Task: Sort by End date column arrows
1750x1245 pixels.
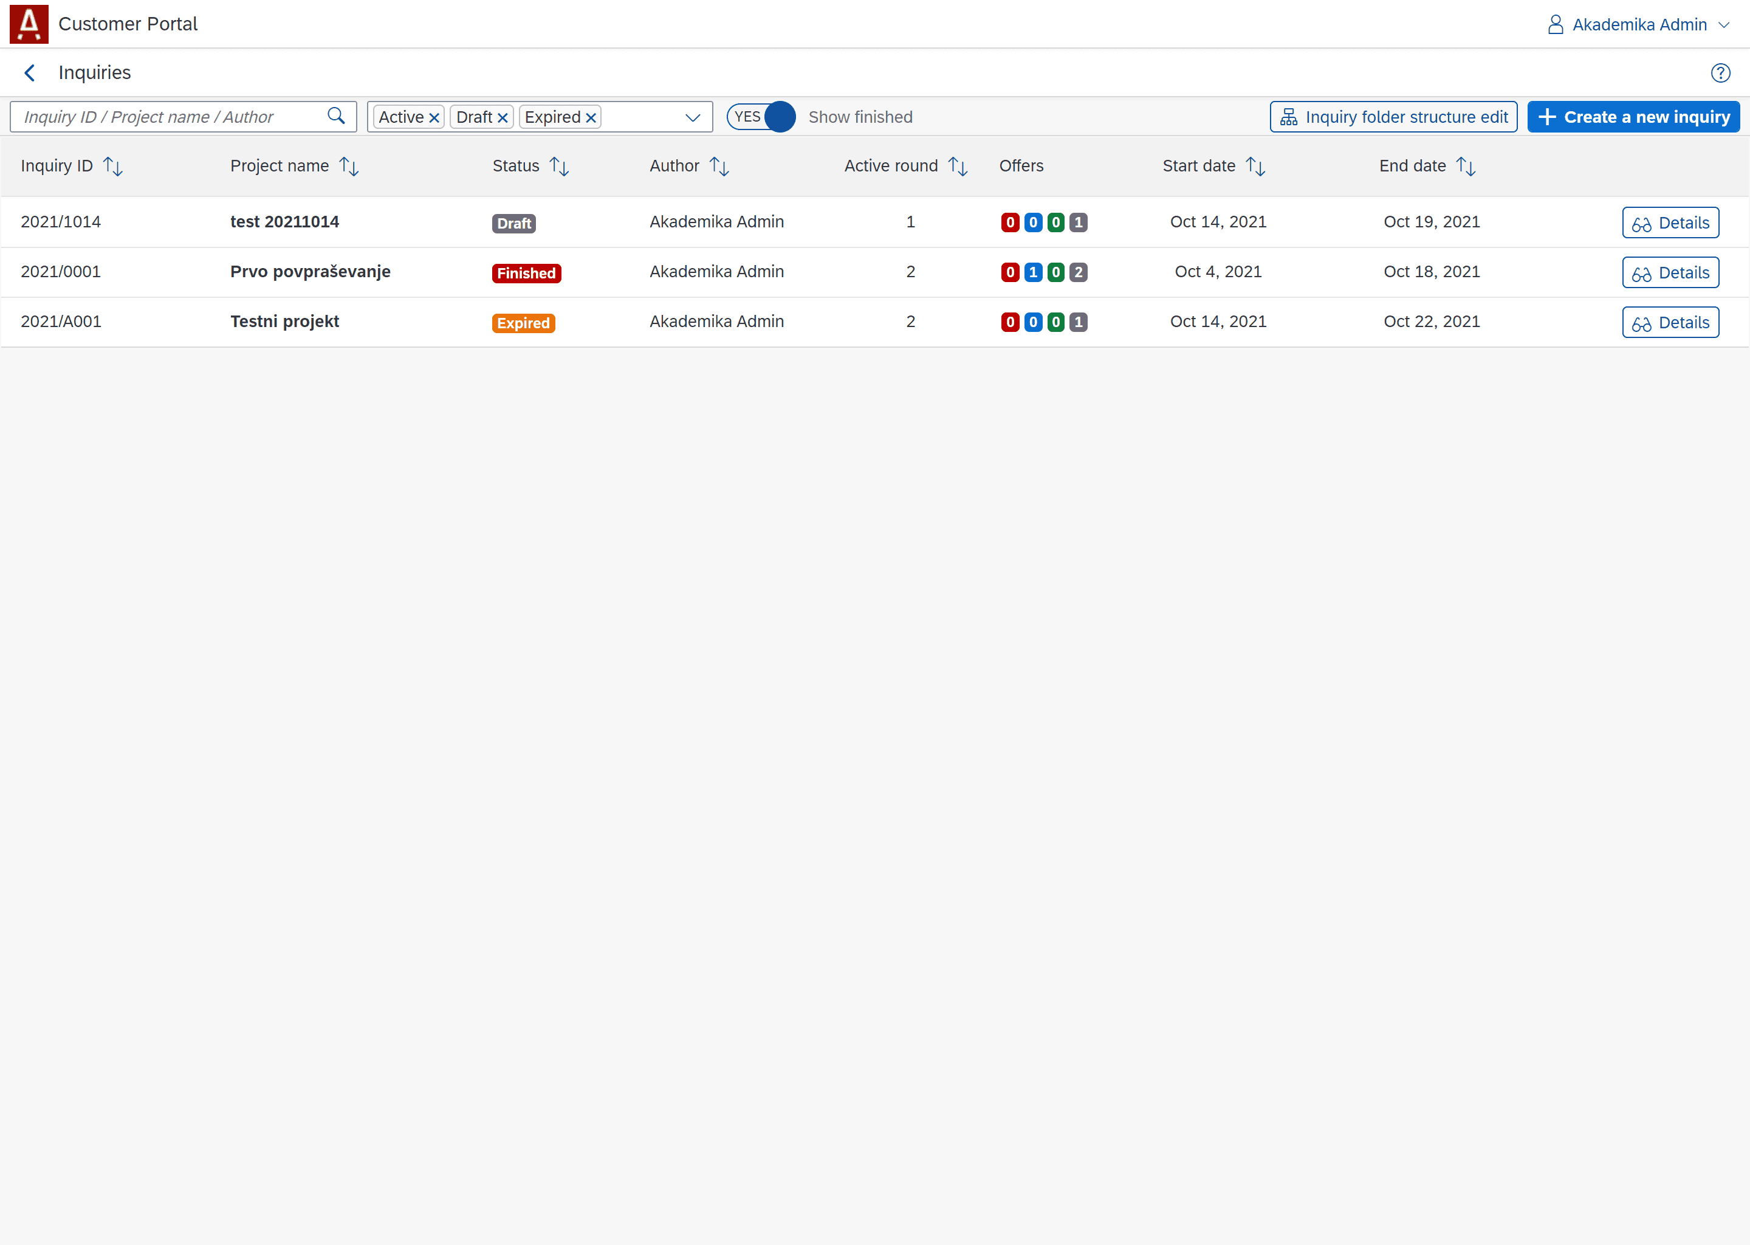Action: pyautogui.click(x=1466, y=167)
